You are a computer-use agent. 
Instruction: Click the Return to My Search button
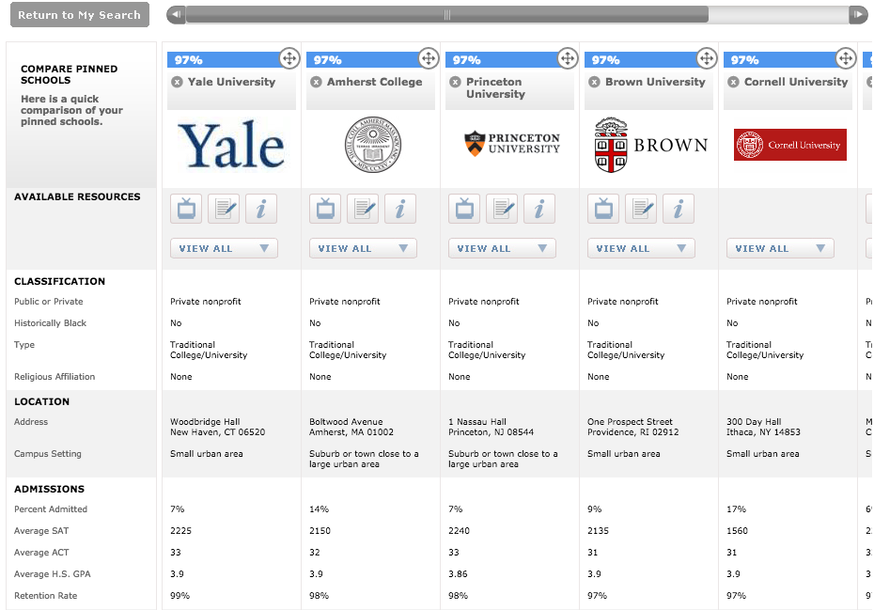pyautogui.click(x=79, y=14)
